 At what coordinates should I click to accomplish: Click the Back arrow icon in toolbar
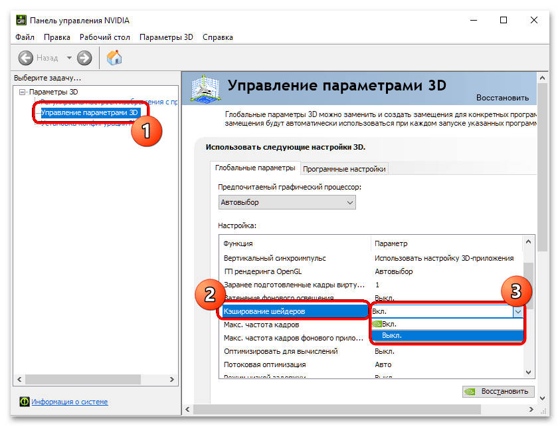coord(26,58)
